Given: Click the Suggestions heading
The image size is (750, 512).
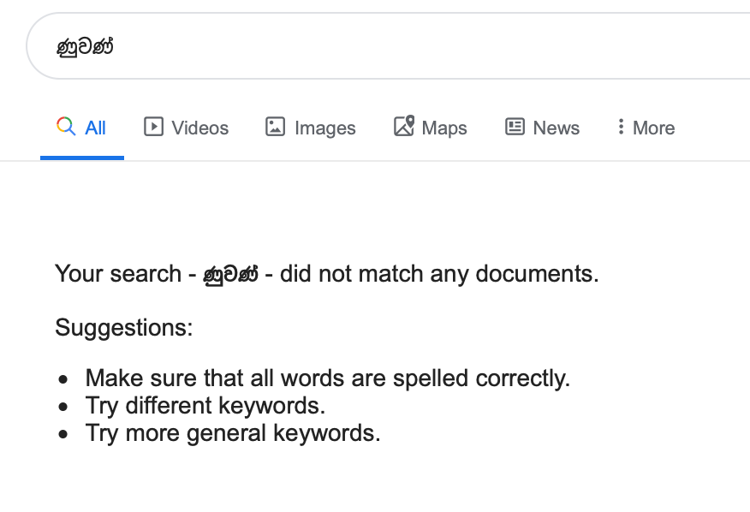Looking at the screenshot, I should pos(124,328).
